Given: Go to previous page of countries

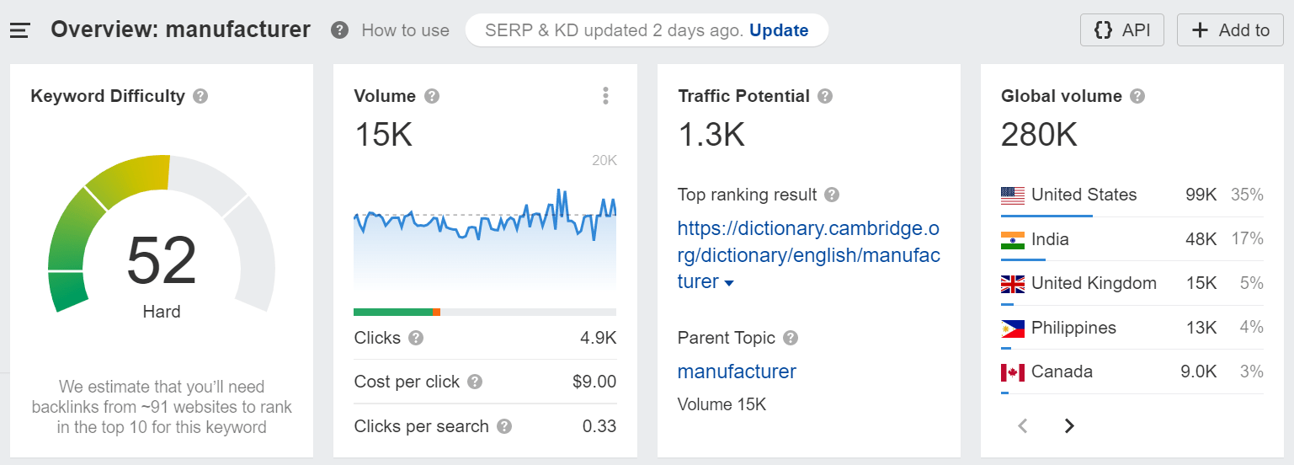Looking at the screenshot, I should tap(1023, 425).
